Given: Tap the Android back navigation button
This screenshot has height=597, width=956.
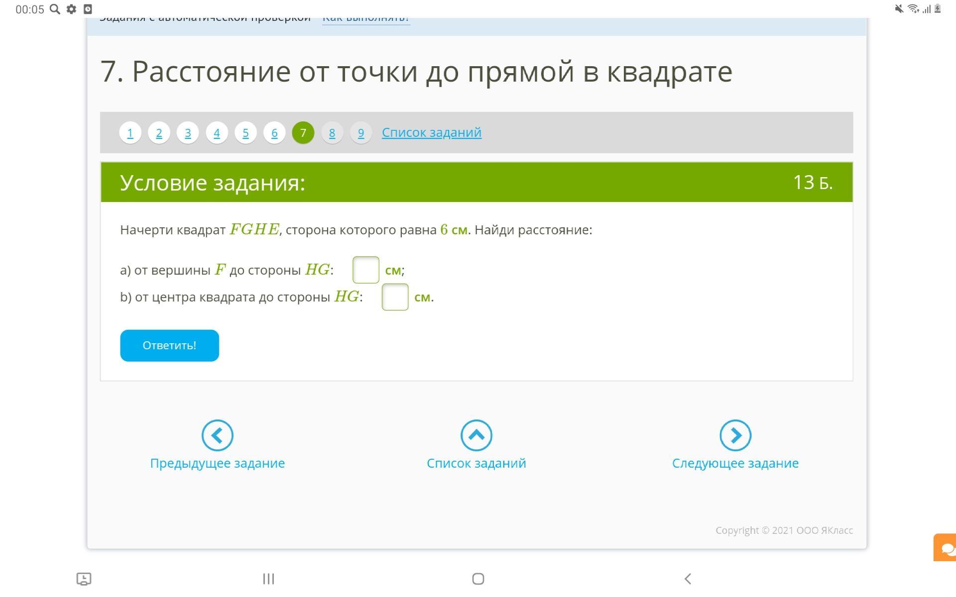Looking at the screenshot, I should [688, 579].
